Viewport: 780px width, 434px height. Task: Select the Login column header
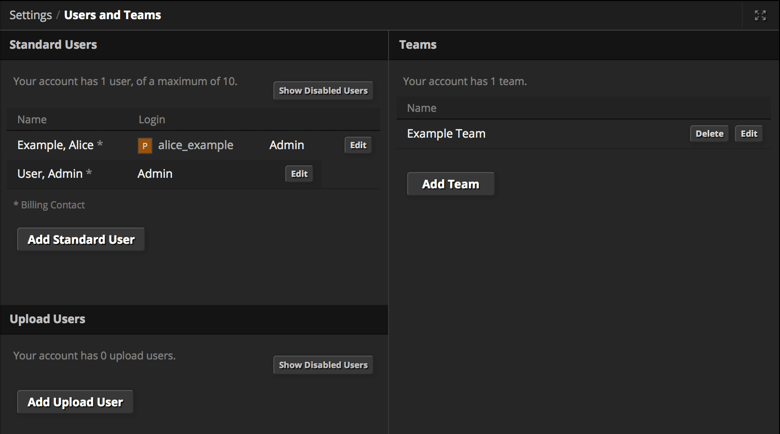(152, 119)
